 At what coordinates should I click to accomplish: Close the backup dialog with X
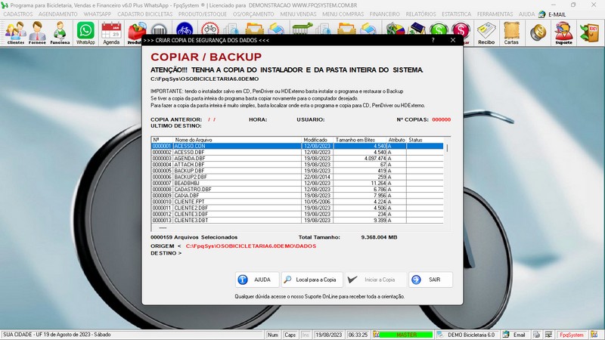pos(453,40)
